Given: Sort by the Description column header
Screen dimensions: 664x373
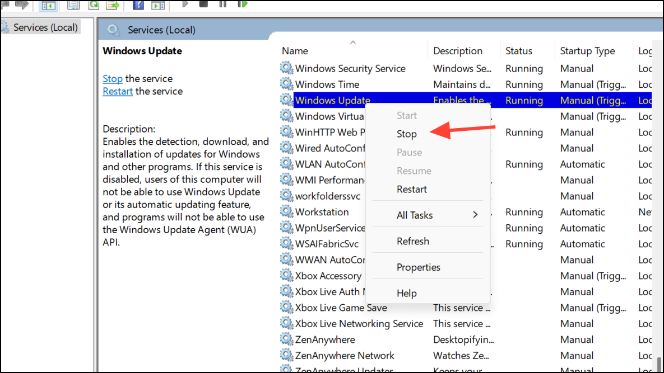Looking at the screenshot, I should 464,51.
